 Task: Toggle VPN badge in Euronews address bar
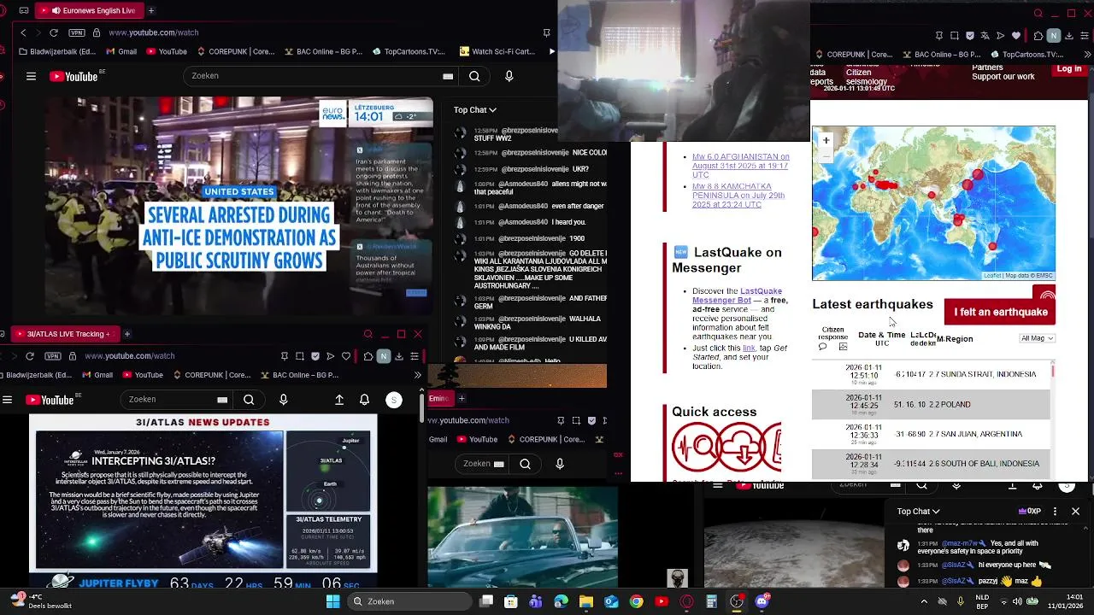pos(77,32)
